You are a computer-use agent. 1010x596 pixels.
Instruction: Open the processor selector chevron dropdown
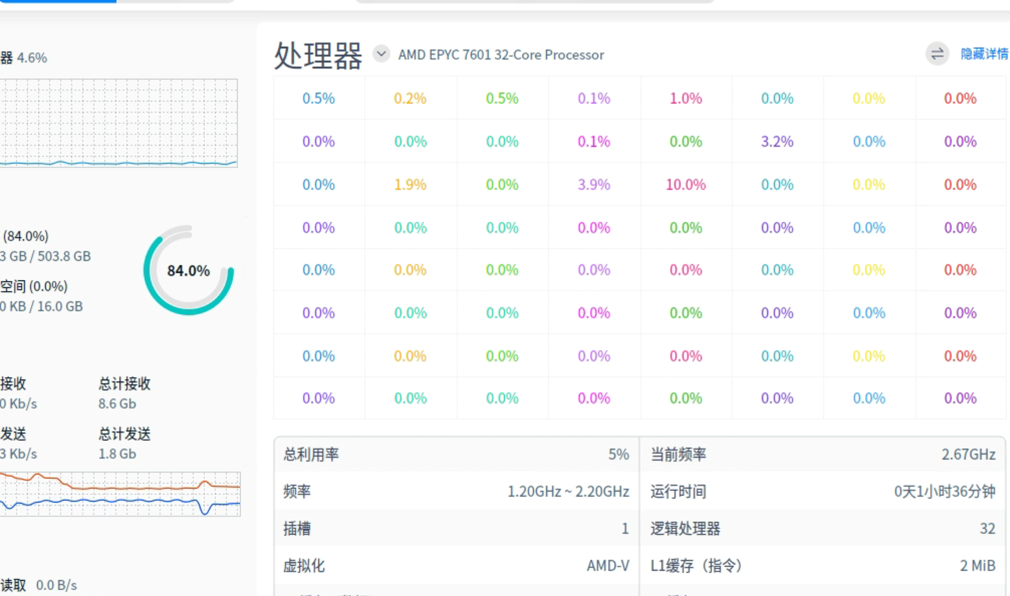click(x=381, y=54)
